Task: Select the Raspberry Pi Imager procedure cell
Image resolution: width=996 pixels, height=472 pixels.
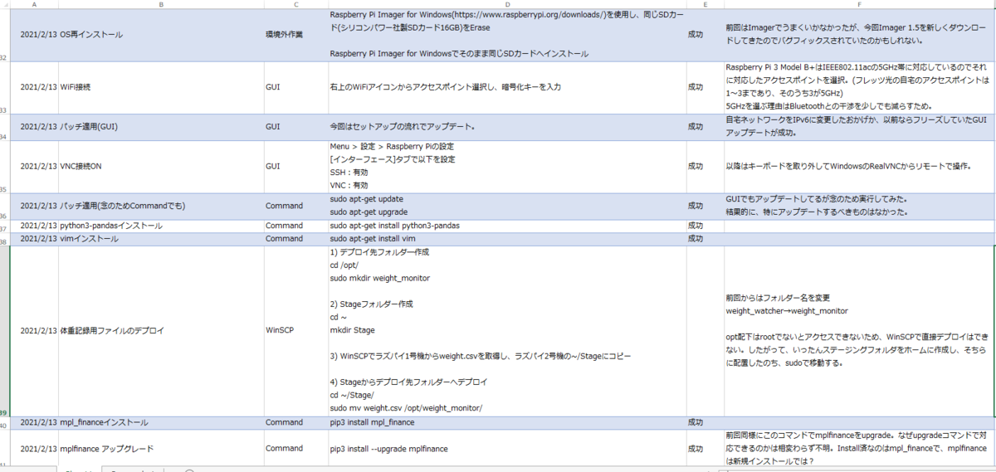Action: pyautogui.click(x=507, y=36)
